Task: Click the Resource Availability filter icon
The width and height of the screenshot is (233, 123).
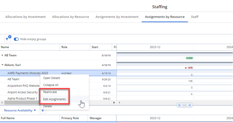Action: pos(43,111)
